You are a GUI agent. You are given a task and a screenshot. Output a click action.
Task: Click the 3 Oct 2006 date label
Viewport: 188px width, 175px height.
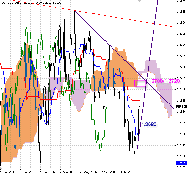point(127,172)
